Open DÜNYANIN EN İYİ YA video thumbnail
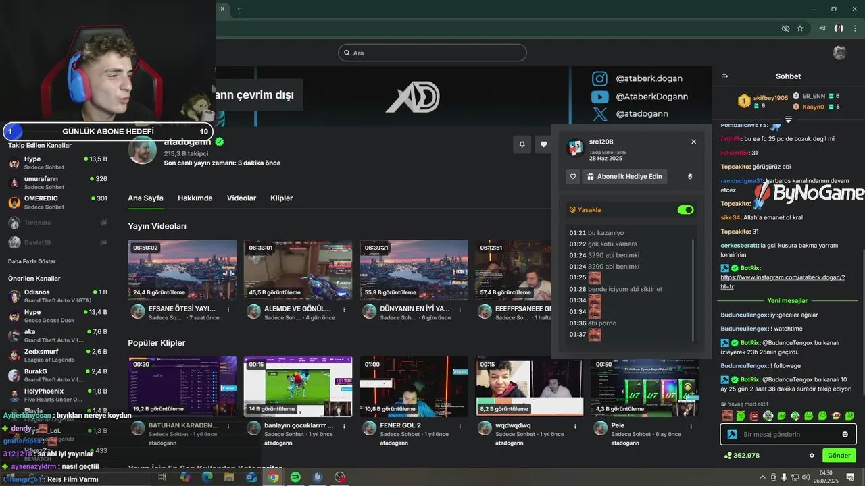The height and width of the screenshot is (486, 865). (414, 270)
